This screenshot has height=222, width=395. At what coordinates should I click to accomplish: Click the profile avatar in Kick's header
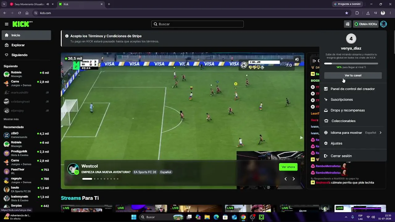coord(383,24)
